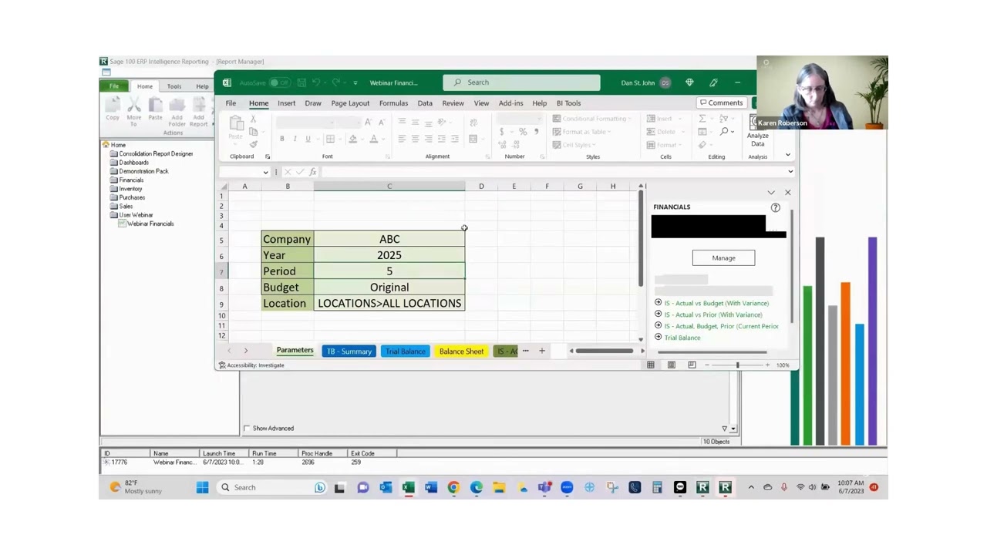Click the Italic formatting icon

[295, 139]
